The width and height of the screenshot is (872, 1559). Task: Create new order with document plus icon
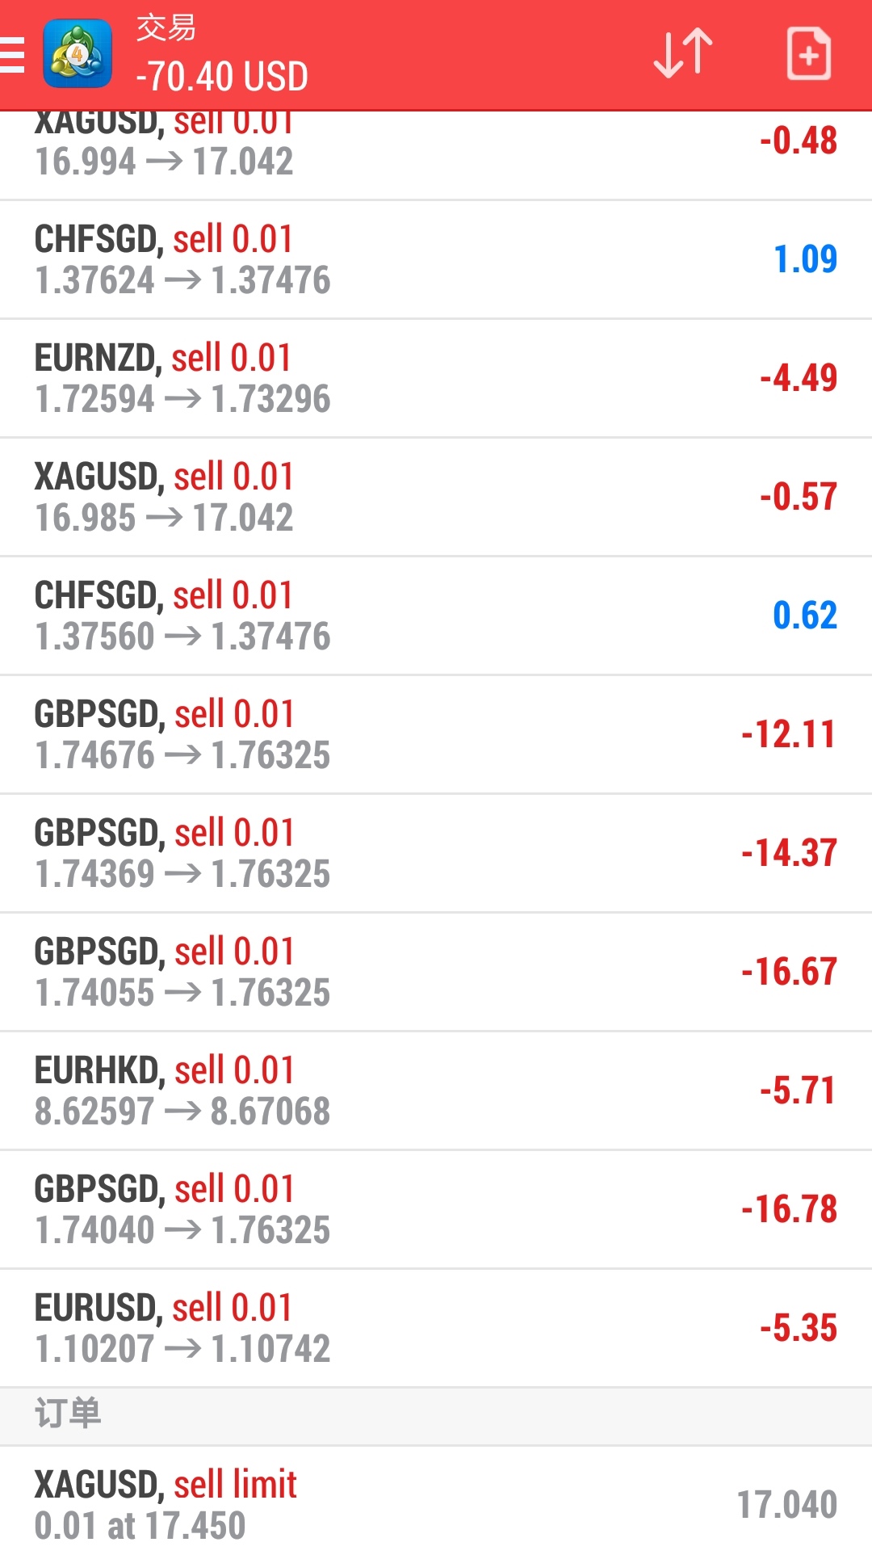pos(809,54)
